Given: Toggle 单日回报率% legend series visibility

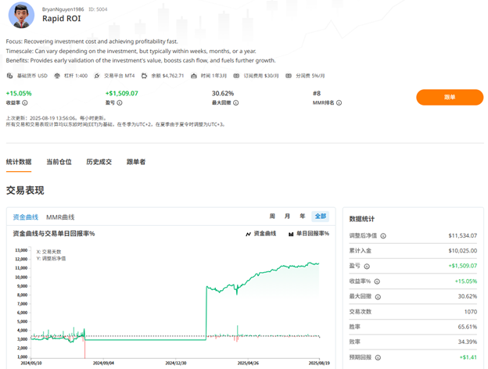Looking at the screenshot, I should 307,234.
